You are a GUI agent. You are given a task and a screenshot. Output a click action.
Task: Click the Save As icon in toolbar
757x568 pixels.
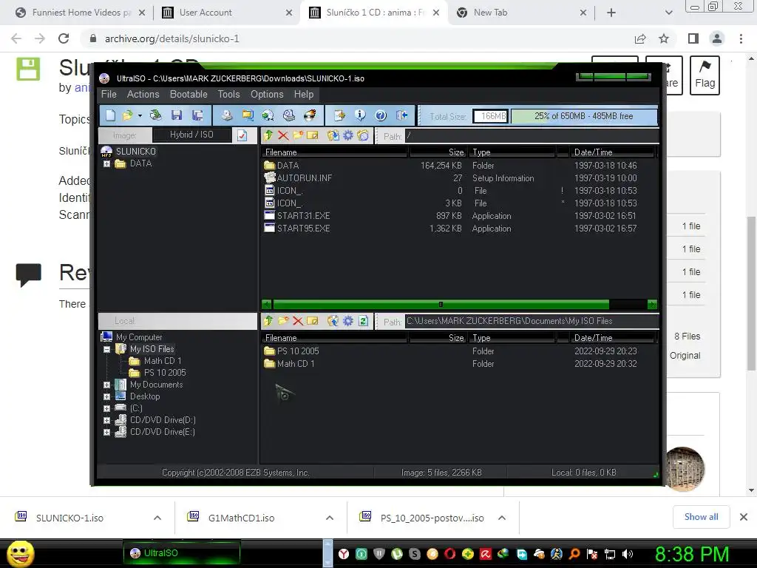pyautogui.click(x=197, y=115)
